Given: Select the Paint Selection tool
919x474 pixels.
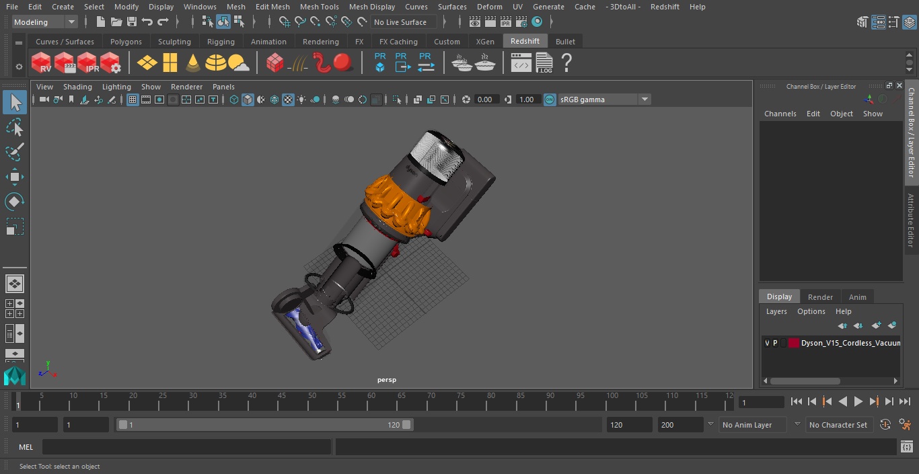Looking at the screenshot, I should (x=15, y=152).
